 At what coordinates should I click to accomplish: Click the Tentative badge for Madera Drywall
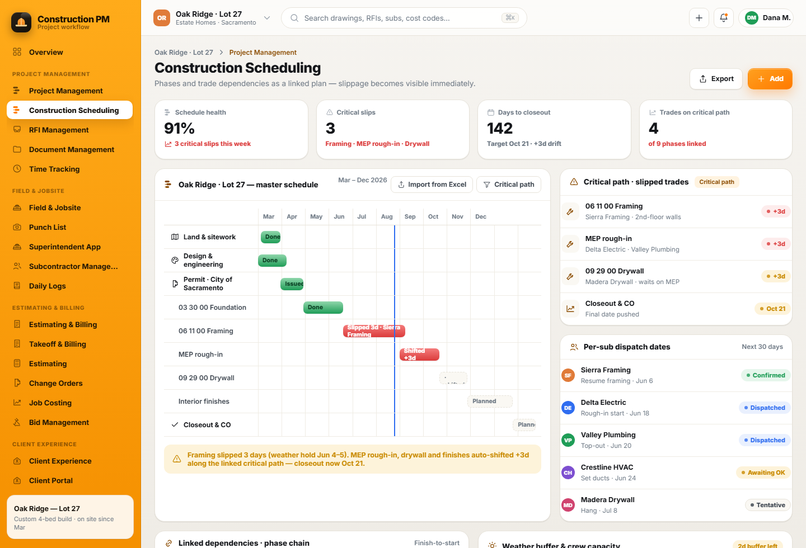point(767,505)
